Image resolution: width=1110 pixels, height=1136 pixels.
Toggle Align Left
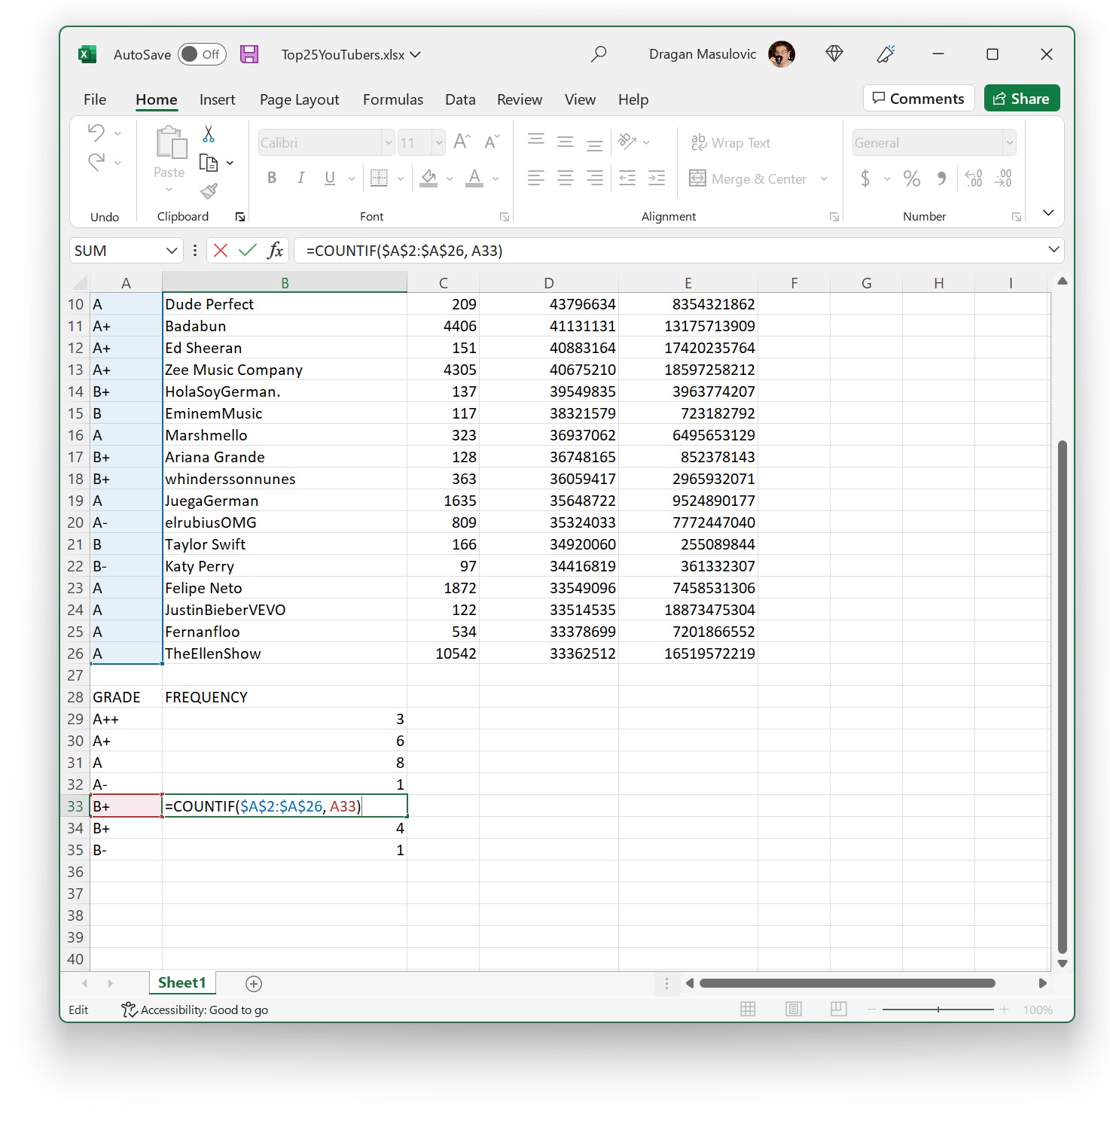pyautogui.click(x=536, y=178)
